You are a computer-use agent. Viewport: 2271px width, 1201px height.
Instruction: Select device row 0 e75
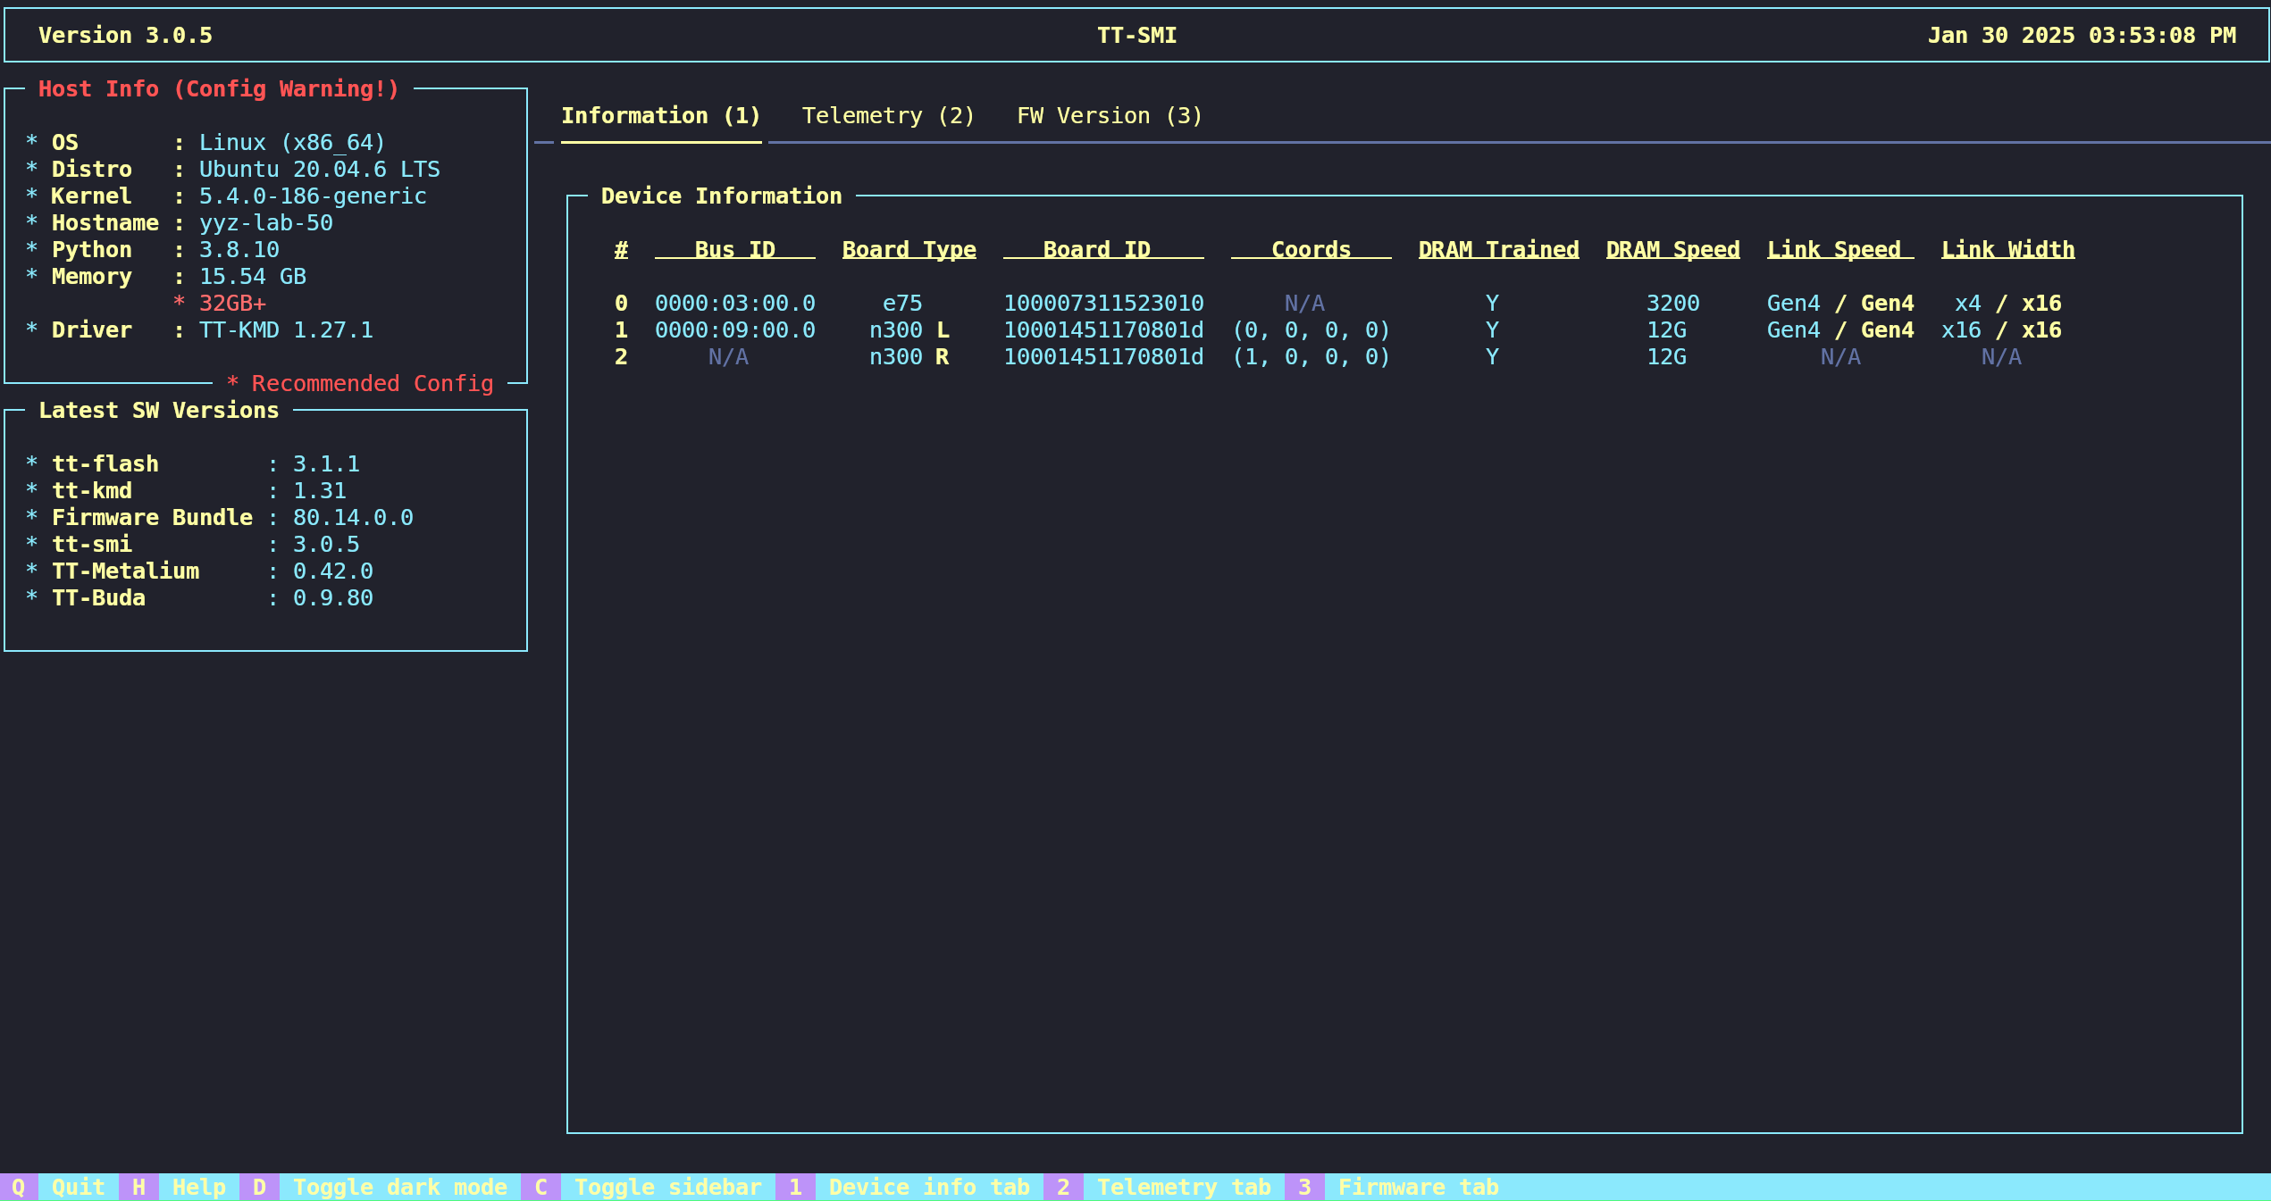tap(902, 304)
